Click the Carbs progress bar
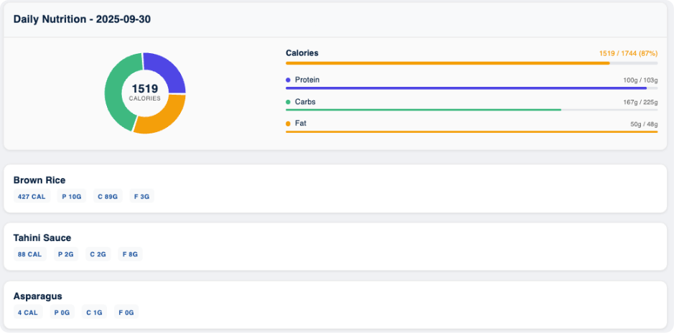Screen dimensions: 674x333 click(x=472, y=110)
